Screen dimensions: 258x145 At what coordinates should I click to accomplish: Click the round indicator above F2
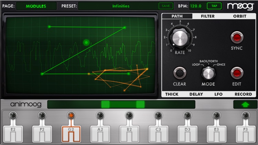(42, 115)
